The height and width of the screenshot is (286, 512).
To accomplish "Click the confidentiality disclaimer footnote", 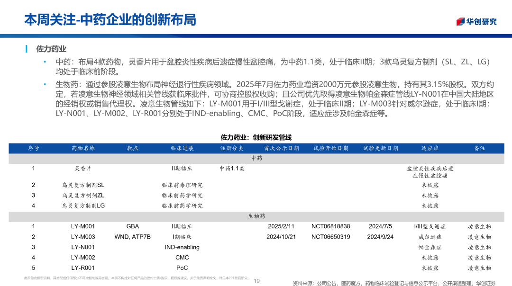I will coord(137,278).
